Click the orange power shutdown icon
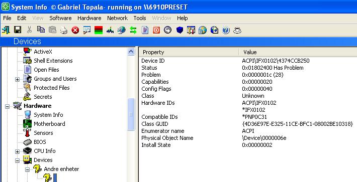The width and height of the screenshot is (357, 182). (x=156, y=30)
